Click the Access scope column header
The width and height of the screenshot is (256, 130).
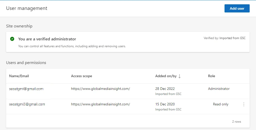(x=81, y=76)
